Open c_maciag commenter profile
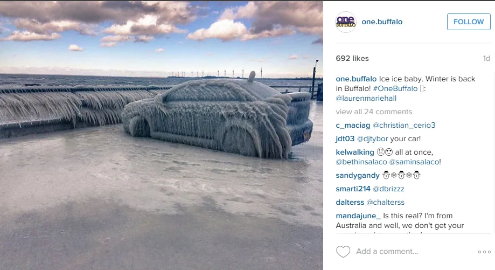This screenshot has width=495, height=270. pos(353,126)
